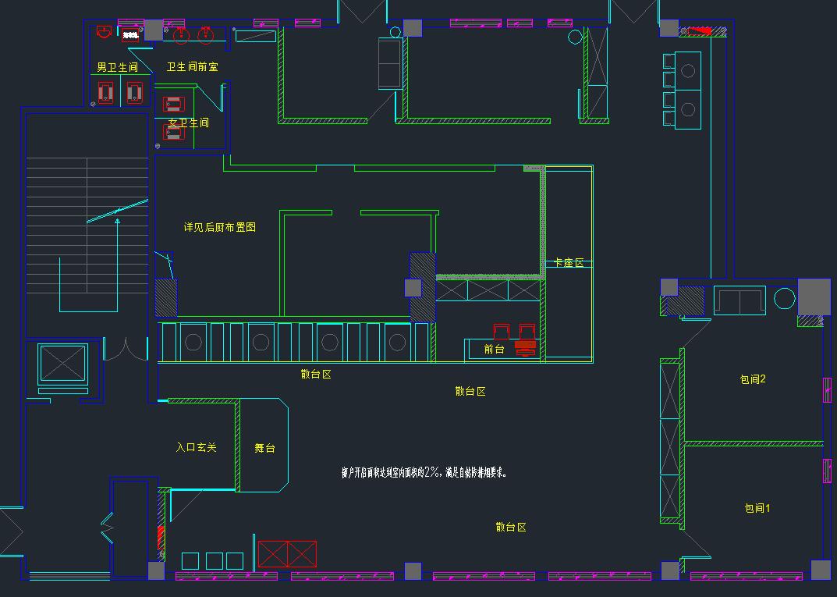The height and width of the screenshot is (597, 837).
Task: Click the red washbasin in 卫生间前室
Action: tap(179, 34)
